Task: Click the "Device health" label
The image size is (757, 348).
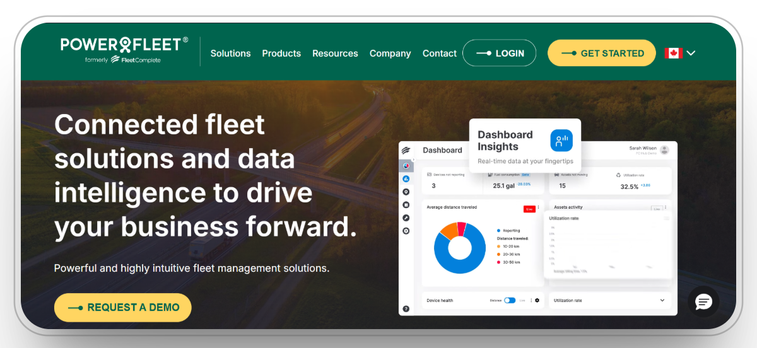Action: [440, 301]
